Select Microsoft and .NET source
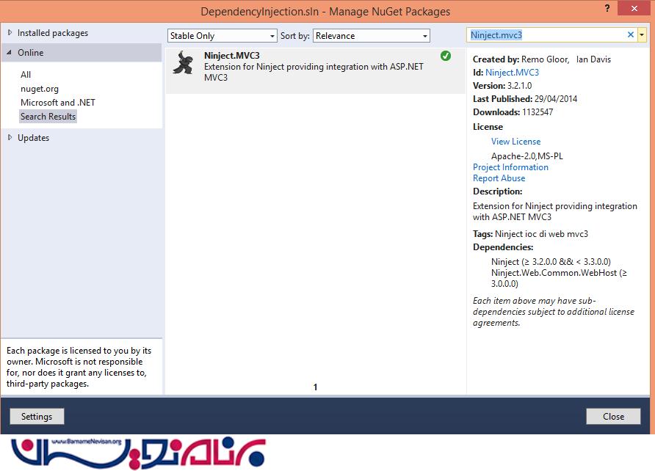This screenshot has height=471, width=655. 57,103
